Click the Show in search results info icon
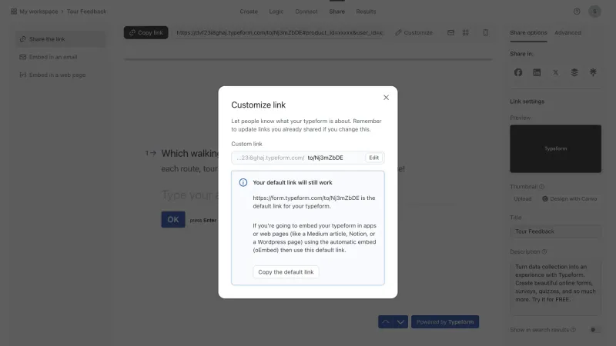Screen dimensions: 616x346 (x=573, y=330)
